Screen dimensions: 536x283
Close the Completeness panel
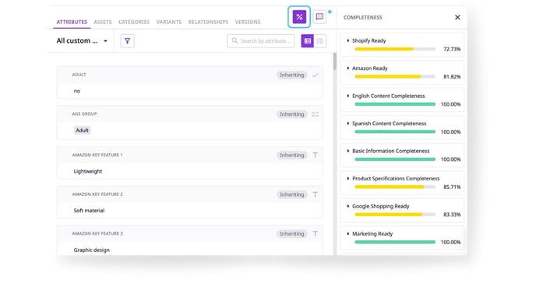(x=457, y=17)
